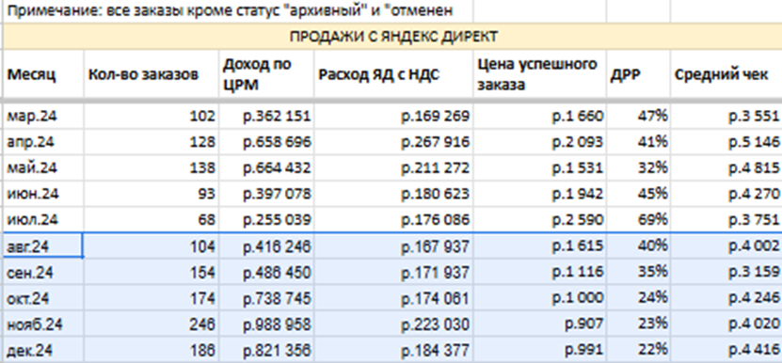Click the month cell 'дек.24'
782x363 pixels.
(44, 350)
